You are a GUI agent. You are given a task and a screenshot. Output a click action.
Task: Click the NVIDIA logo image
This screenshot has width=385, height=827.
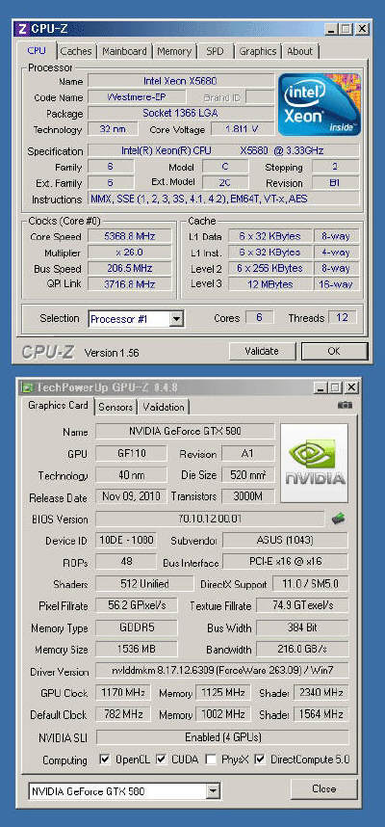tap(314, 462)
